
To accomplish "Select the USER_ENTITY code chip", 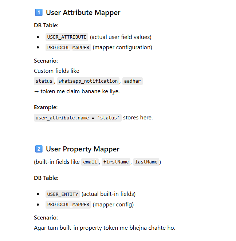I will pos(63,194).
